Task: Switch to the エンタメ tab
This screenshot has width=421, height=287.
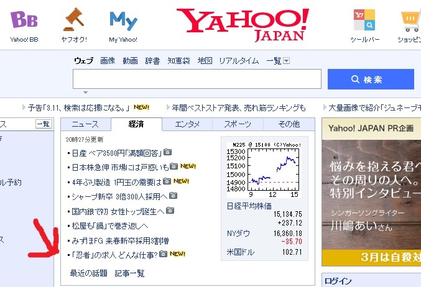Action: (x=187, y=124)
